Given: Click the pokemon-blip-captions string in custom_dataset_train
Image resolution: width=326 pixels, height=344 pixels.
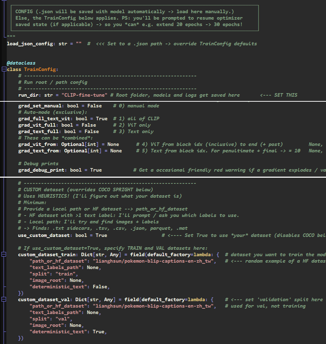Looking at the screenshot, I should click(x=153, y=261).
